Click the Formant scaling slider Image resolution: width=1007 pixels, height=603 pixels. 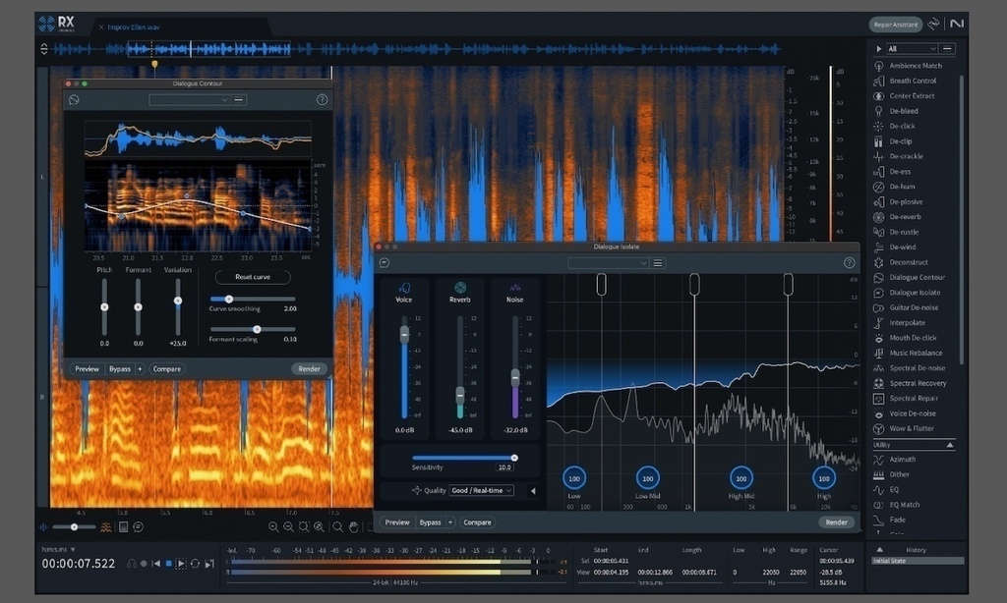pos(253,329)
